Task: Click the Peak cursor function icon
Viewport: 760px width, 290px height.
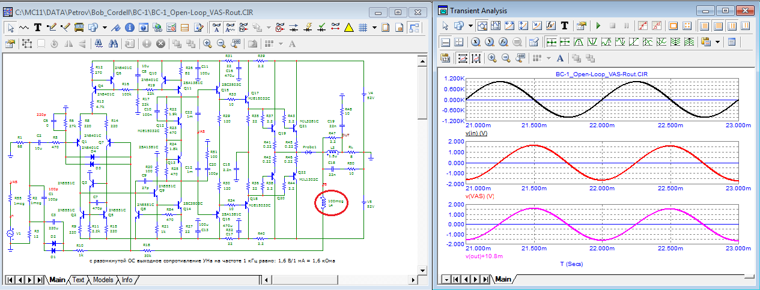Action: [579, 42]
